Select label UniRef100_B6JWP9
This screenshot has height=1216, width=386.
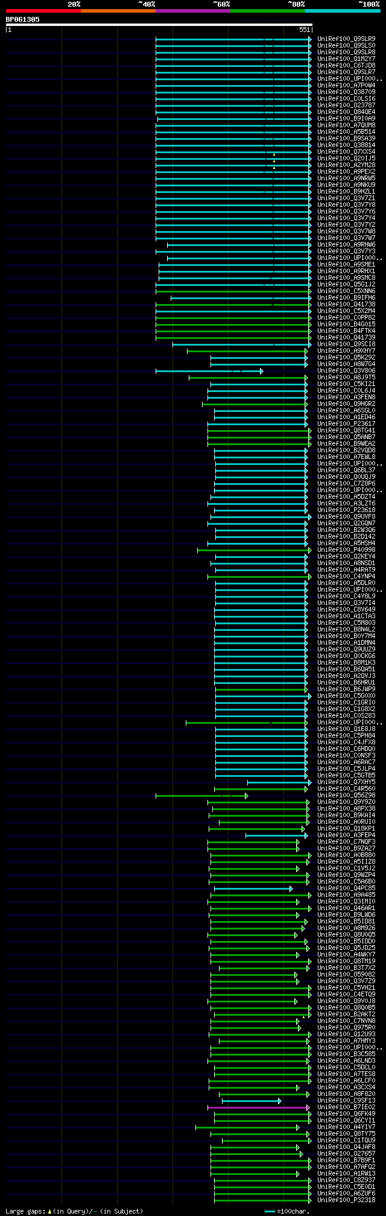coord(346,689)
